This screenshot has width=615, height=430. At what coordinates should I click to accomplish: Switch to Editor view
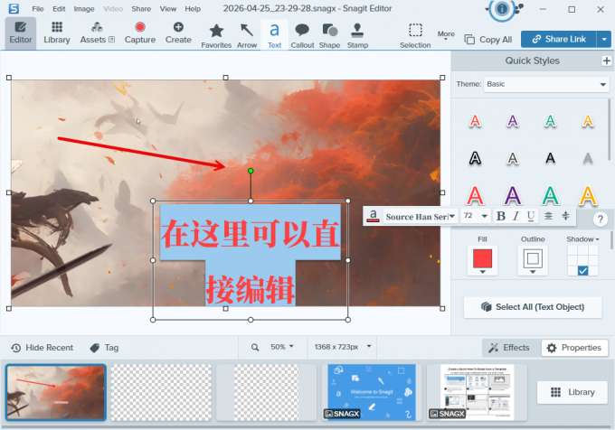(x=21, y=33)
